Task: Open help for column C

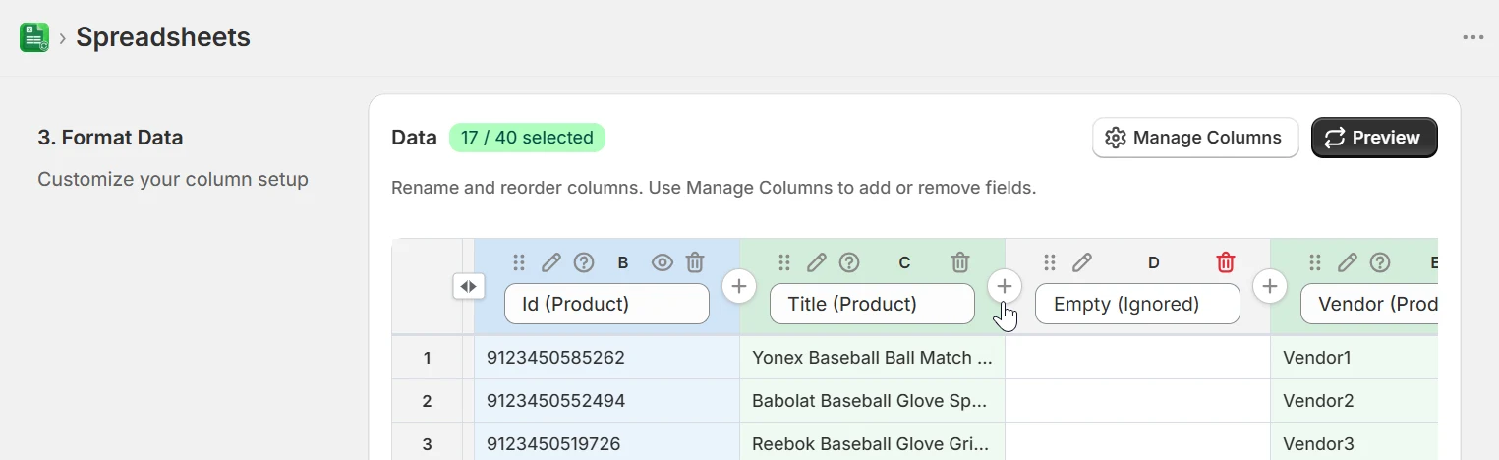Action: [849, 262]
